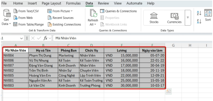Select column H header
The image size is (213, 101).
pos(190,45)
